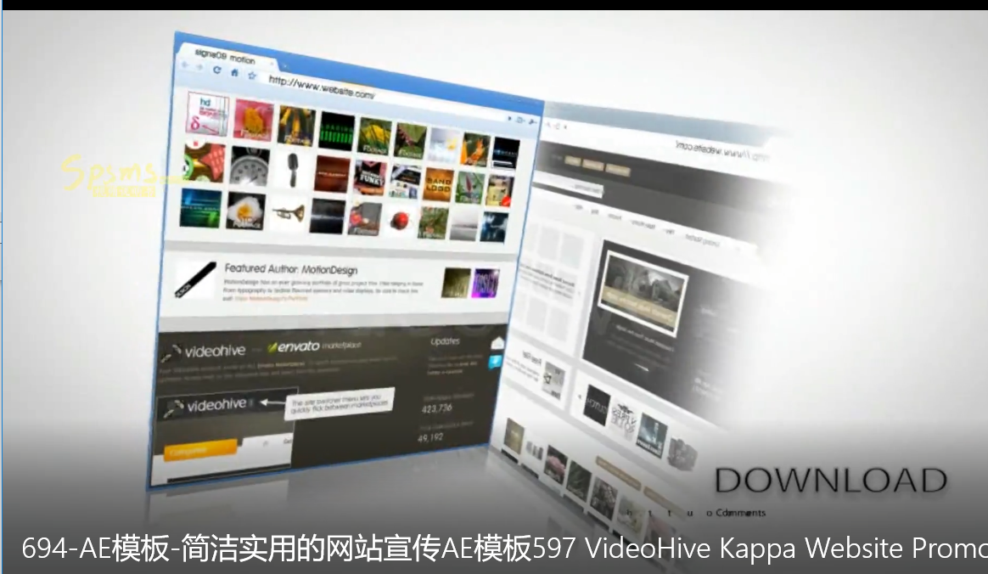Click the browser home icon

pyautogui.click(x=234, y=73)
